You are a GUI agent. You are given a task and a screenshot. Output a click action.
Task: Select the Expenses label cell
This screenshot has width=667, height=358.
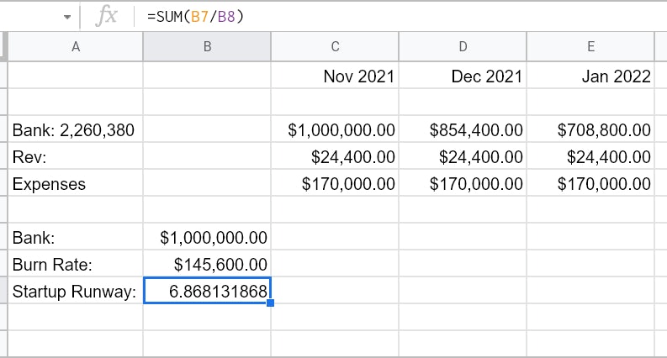click(x=76, y=184)
